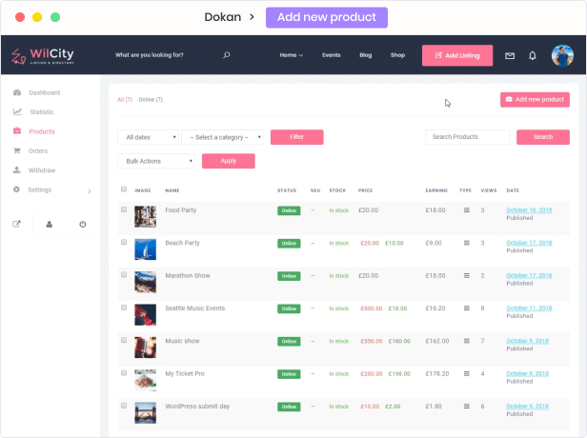Click the Withdraw upload icon in sidebar
This screenshot has height=438, width=587.
(x=17, y=169)
